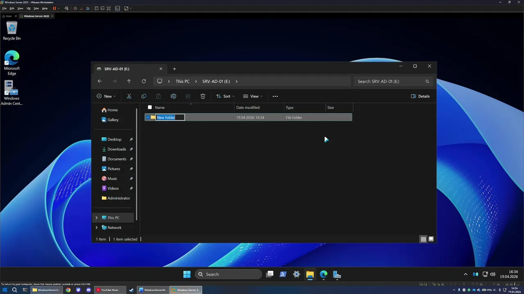The width and height of the screenshot is (524, 294).
Task: Click the VMware pause (suspend) button
Action: click(x=54, y=8)
